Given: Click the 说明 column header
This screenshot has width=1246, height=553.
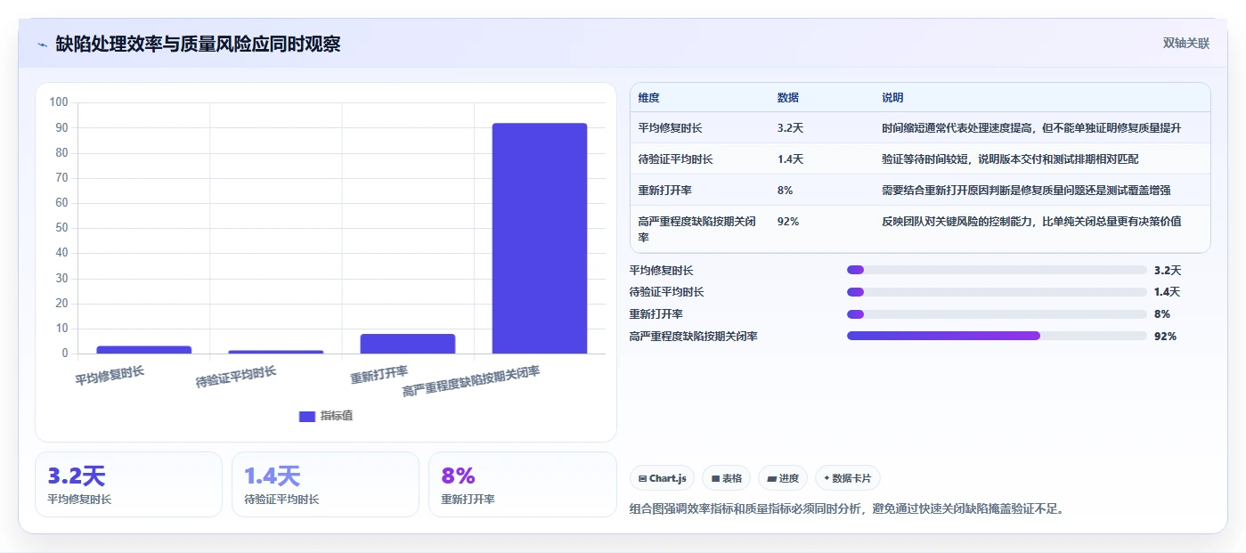Looking at the screenshot, I should coord(892,98).
